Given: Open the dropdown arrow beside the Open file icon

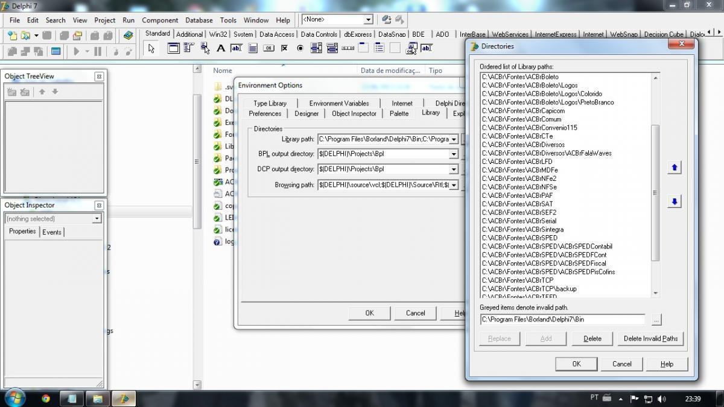Looking at the screenshot, I should click(36, 36).
